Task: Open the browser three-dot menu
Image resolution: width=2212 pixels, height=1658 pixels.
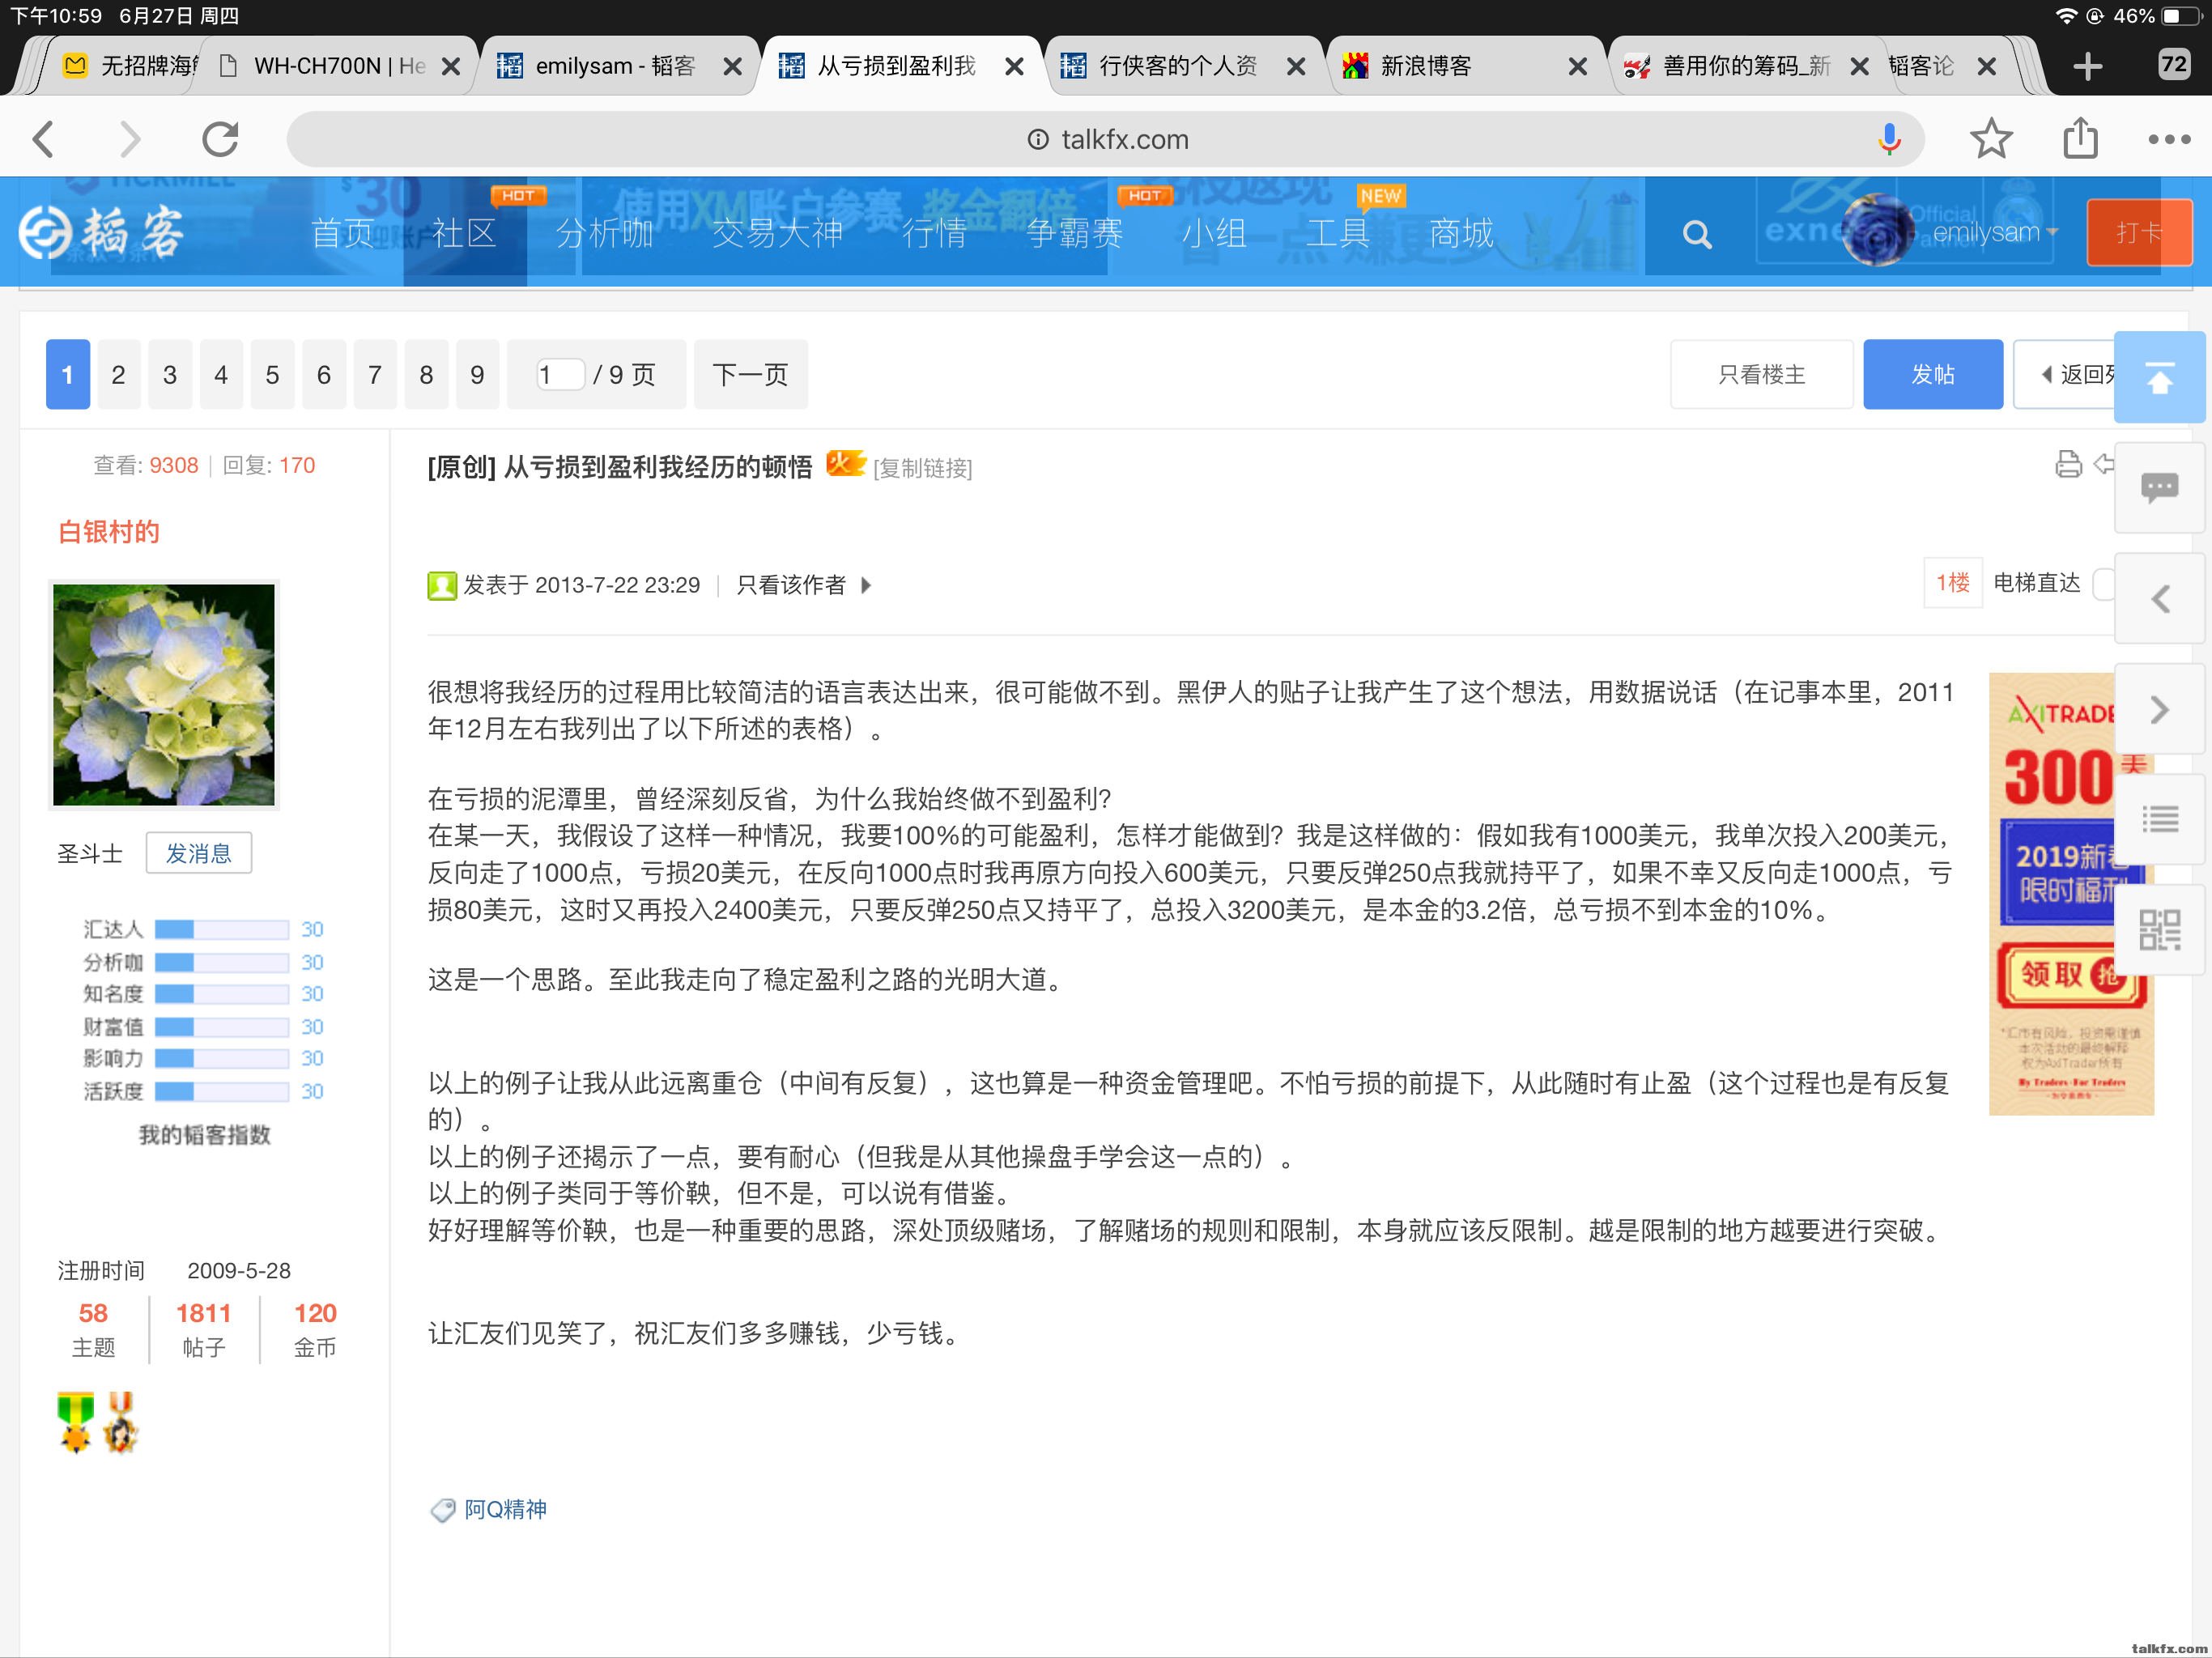Action: [x=2168, y=139]
